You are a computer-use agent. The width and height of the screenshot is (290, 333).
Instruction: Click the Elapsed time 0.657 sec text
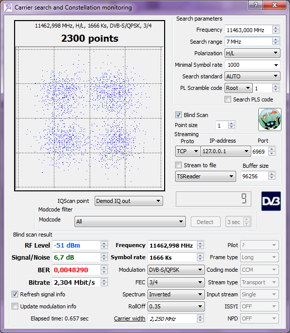(59, 318)
